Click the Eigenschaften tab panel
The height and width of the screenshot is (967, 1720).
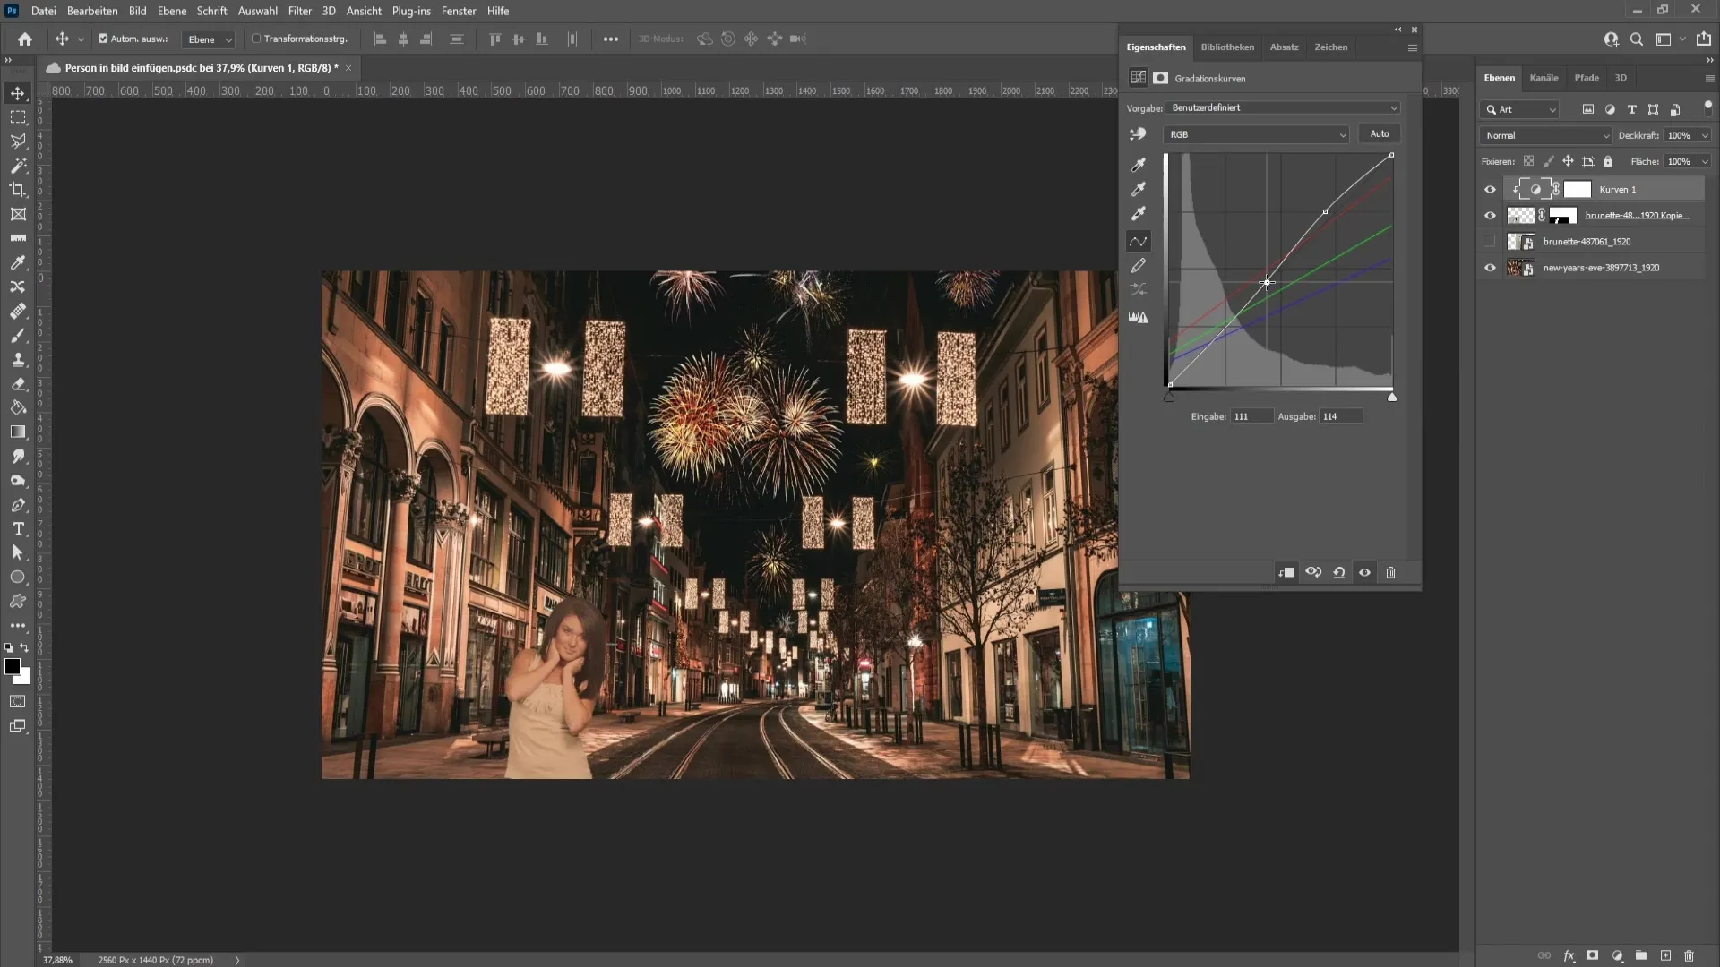(1157, 47)
